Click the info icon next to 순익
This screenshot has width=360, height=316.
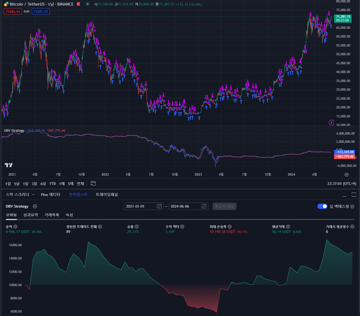15,227
